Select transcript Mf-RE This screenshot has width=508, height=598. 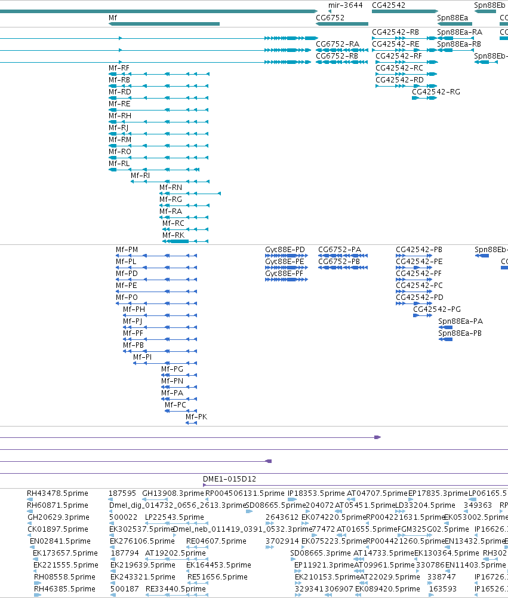(119, 104)
